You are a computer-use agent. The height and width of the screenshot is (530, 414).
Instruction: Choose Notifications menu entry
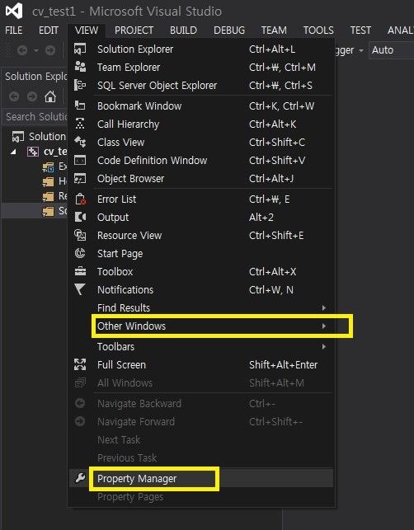click(201, 289)
